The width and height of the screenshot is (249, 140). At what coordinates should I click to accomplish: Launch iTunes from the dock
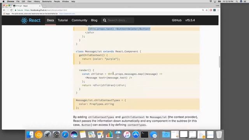(127, 135)
